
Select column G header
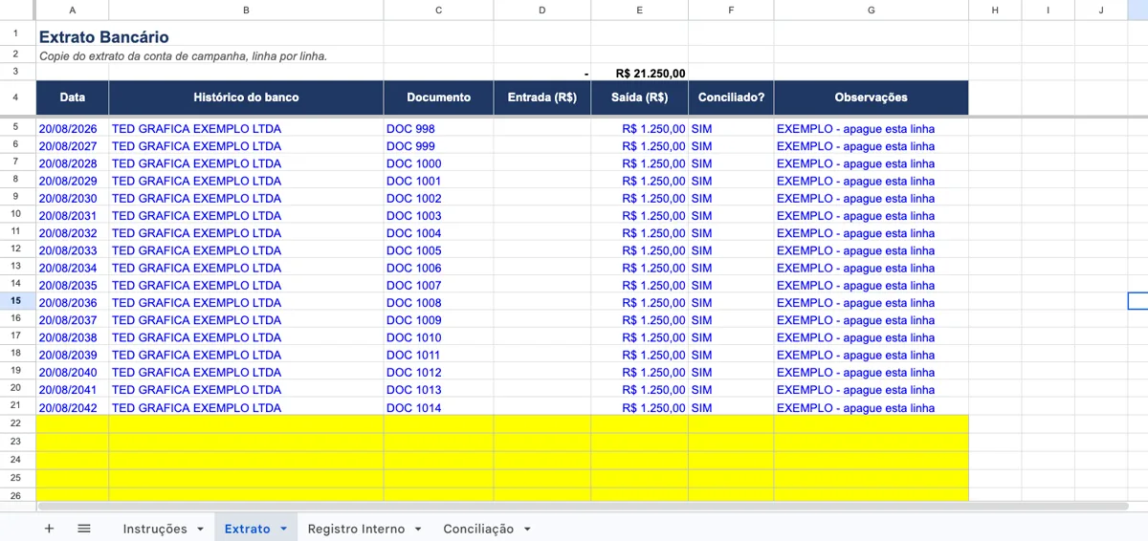pyautogui.click(x=871, y=10)
